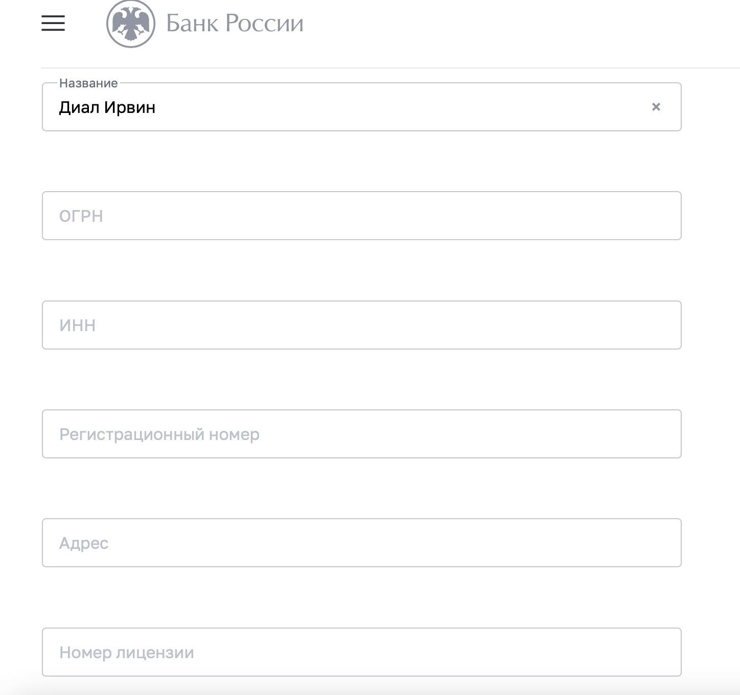Focus the Название field containing Диал Ирвин
Screen dimensions: 740x695
(x=362, y=107)
